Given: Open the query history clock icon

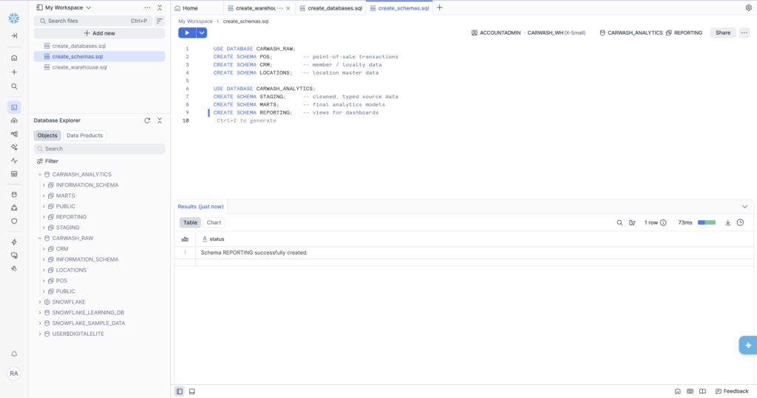Looking at the screenshot, I should (740, 222).
